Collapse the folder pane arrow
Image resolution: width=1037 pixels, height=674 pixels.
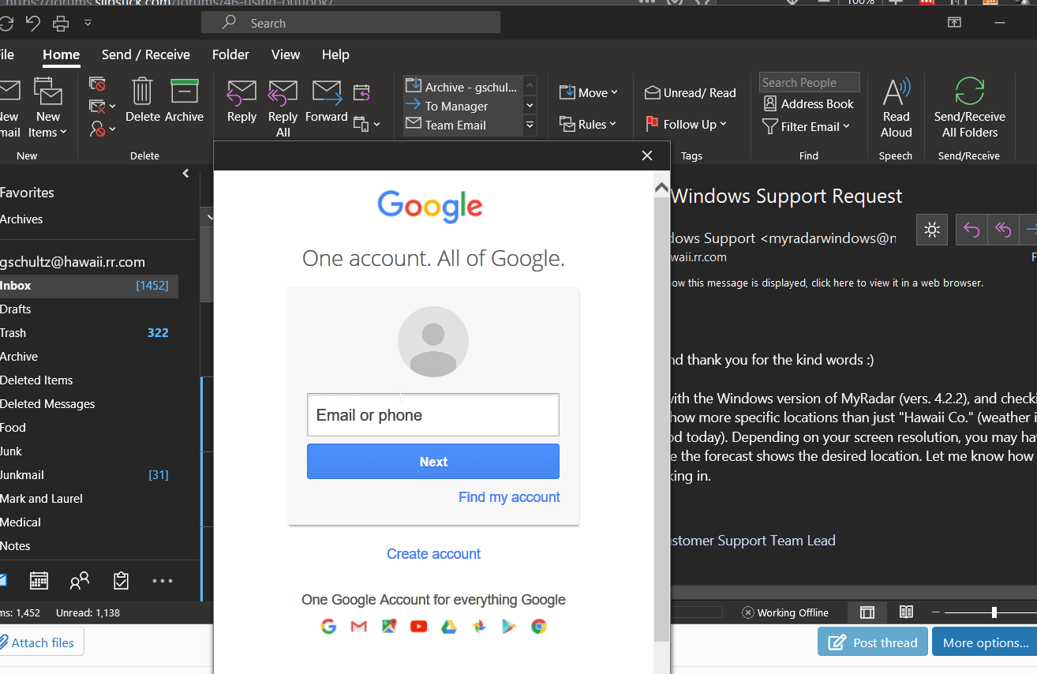point(185,173)
